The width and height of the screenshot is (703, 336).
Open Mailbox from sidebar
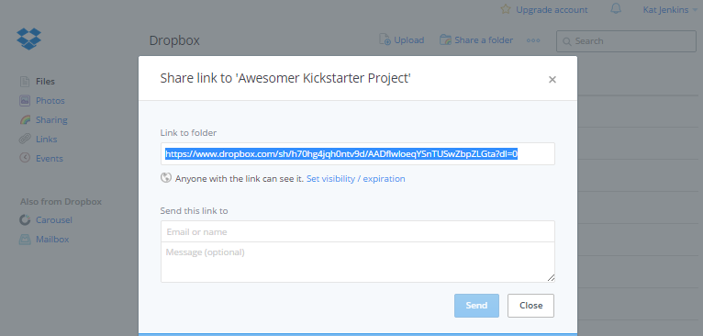pos(52,239)
